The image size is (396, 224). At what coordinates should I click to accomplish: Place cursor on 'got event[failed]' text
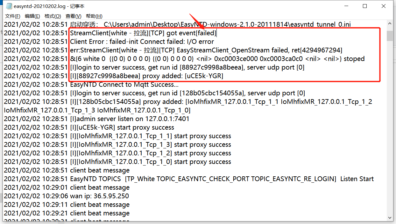point(191,33)
